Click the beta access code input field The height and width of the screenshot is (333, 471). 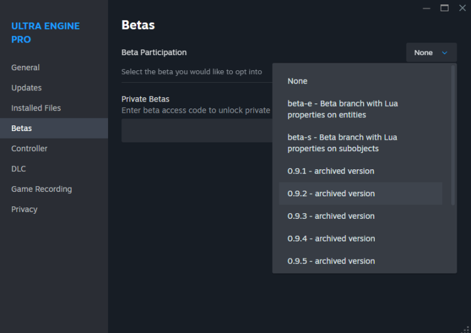pos(196,131)
